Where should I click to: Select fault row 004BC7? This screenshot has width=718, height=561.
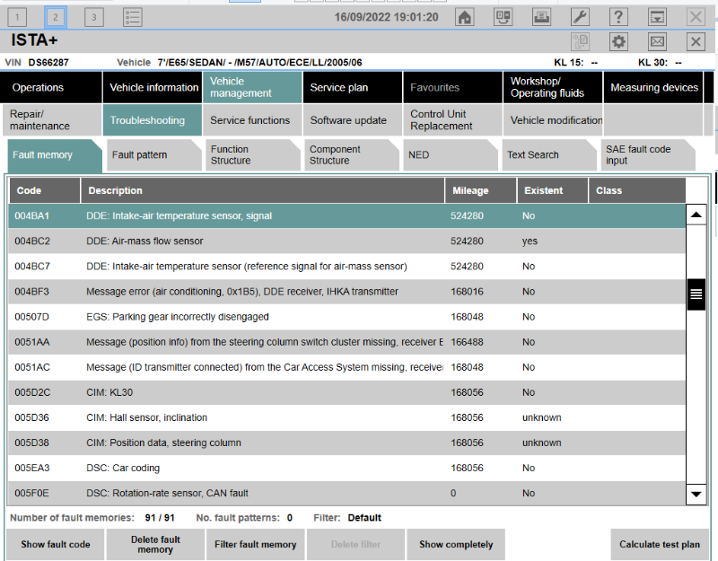tap(346, 266)
